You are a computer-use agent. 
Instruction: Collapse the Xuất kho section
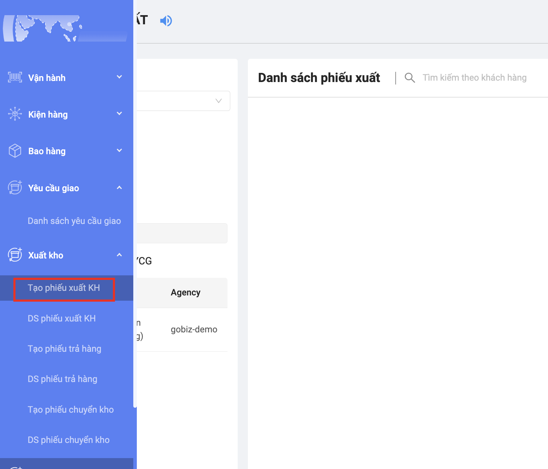pos(119,255)
